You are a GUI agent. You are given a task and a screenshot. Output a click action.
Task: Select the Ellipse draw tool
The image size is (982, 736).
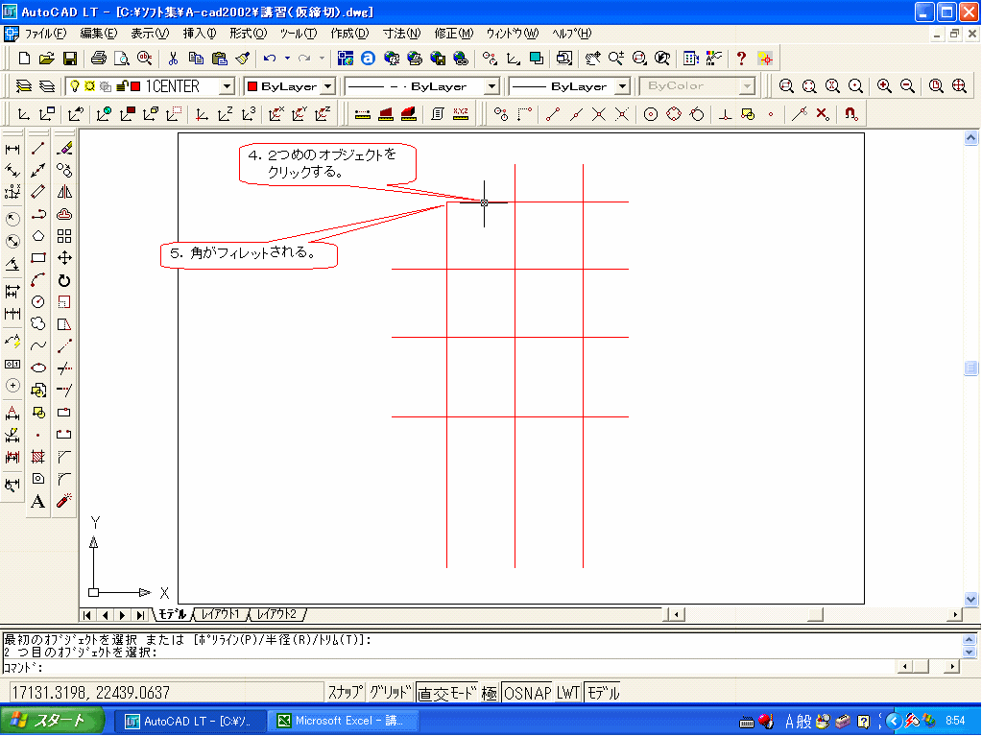[38, 368]
